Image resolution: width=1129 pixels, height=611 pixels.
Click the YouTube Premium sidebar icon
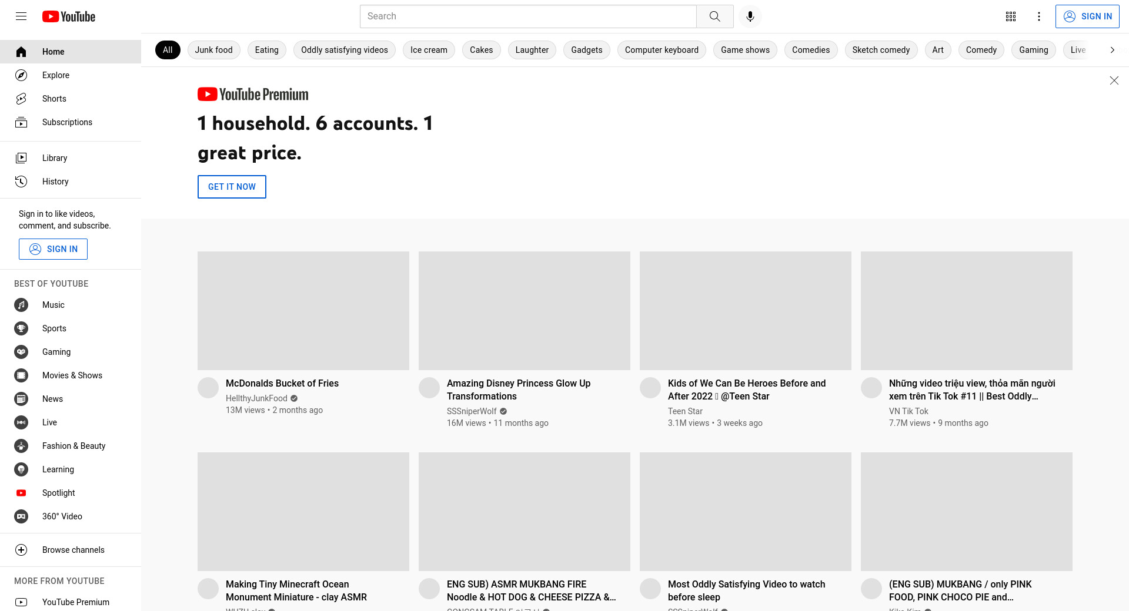(21, 602)
